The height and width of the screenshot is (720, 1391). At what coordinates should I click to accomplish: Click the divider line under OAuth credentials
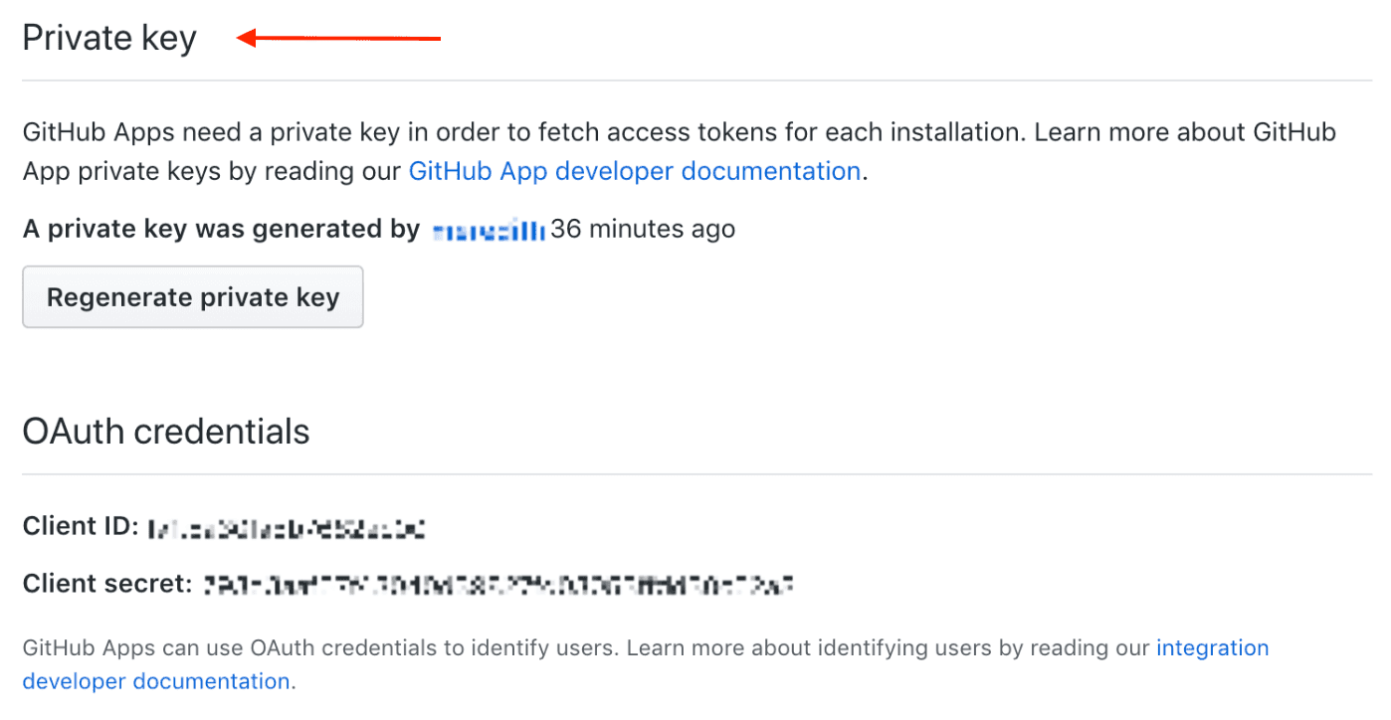click(x=695, y=467)
